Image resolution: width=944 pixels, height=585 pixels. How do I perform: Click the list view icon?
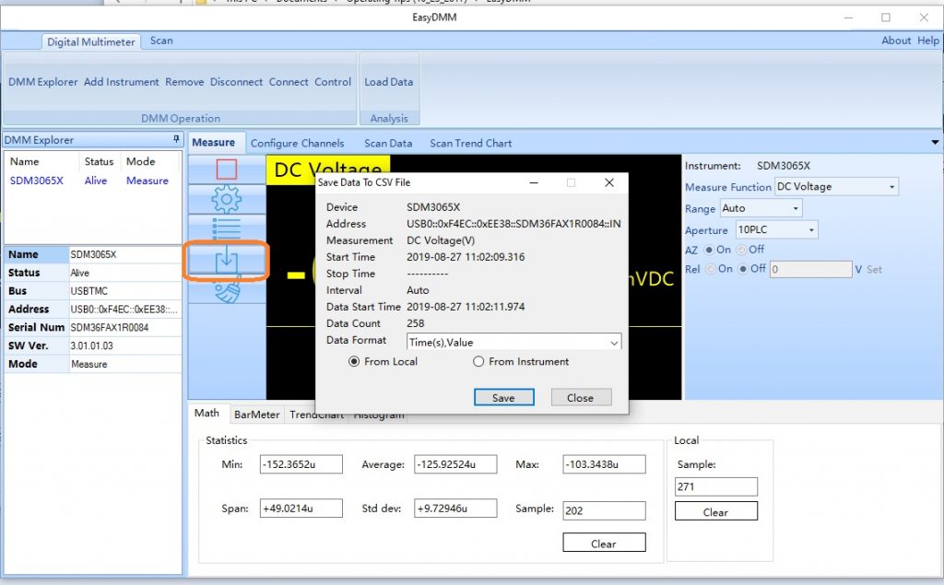coord(226,228)
